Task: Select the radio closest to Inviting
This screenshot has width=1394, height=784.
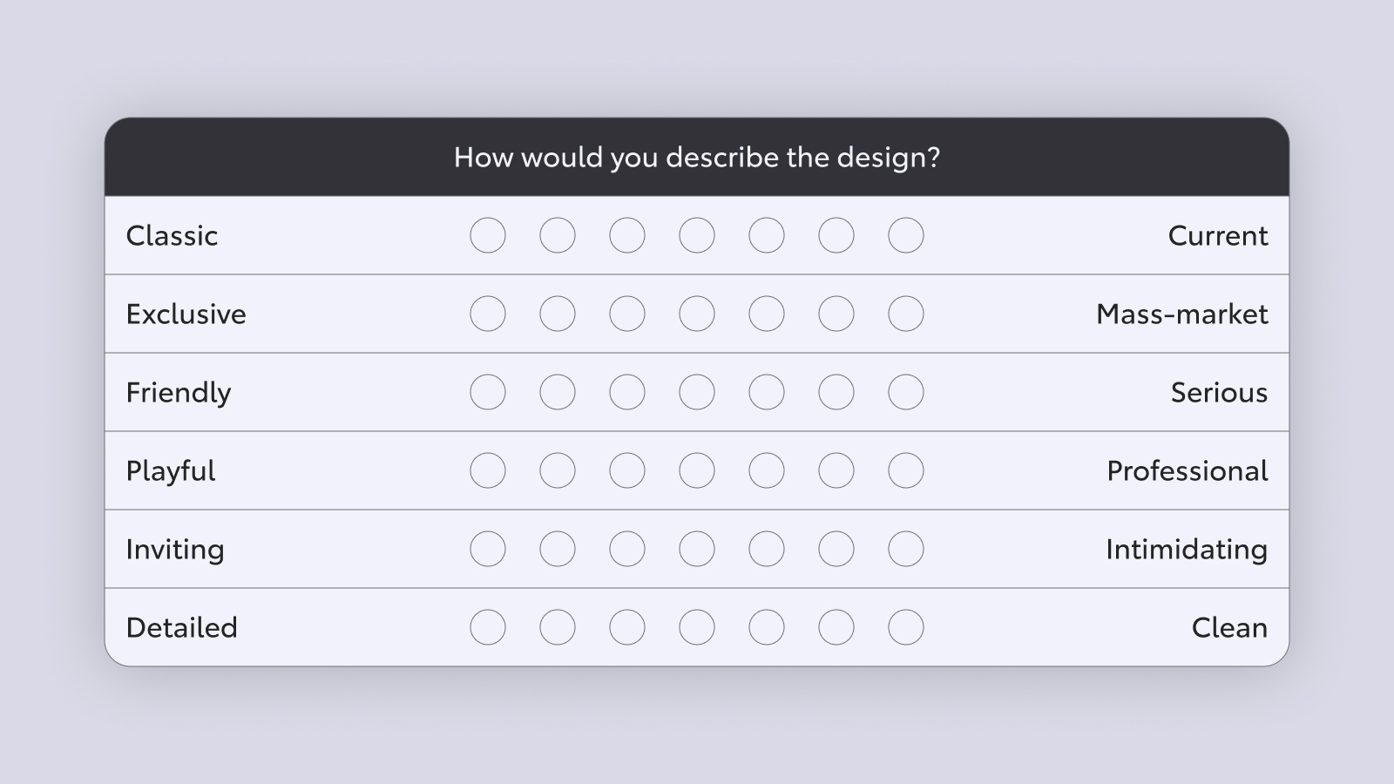Action: pos(488,549)
